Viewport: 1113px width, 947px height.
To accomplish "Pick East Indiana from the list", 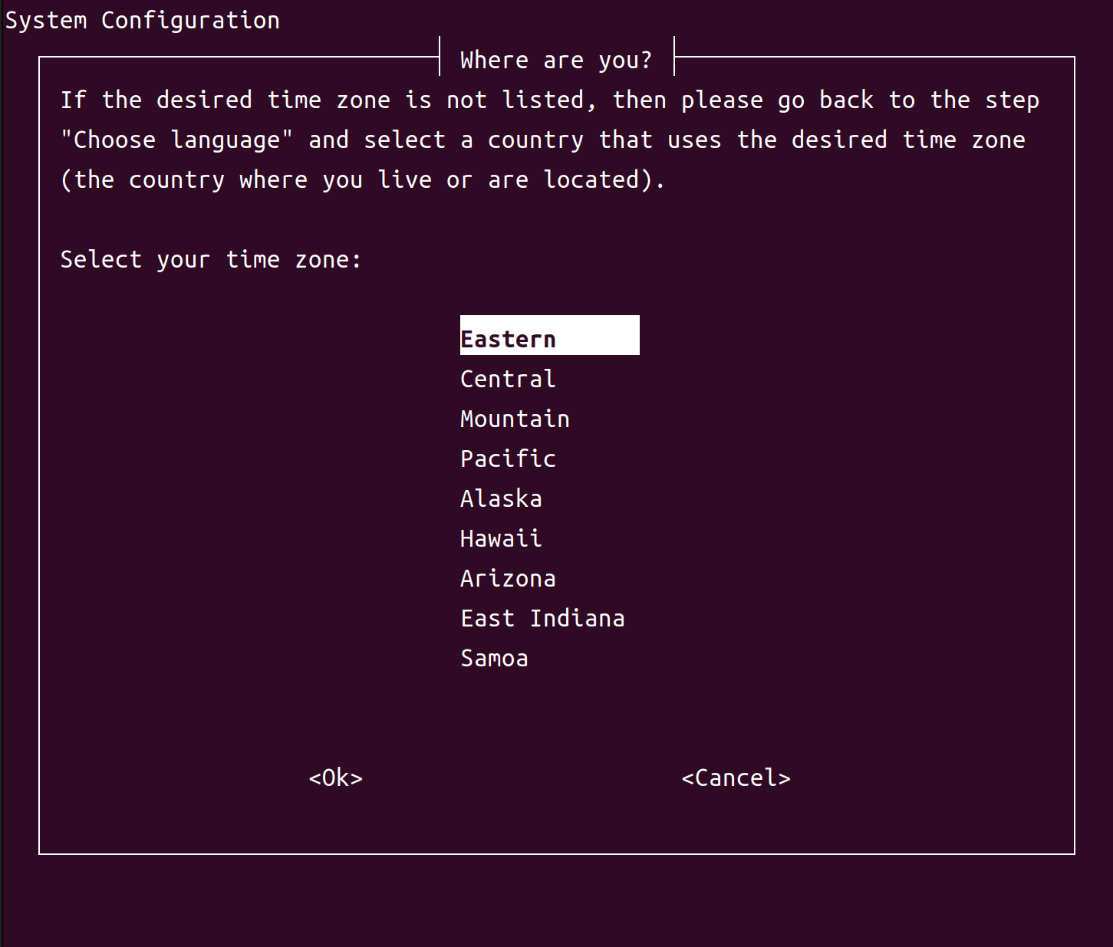I will 542,617.
